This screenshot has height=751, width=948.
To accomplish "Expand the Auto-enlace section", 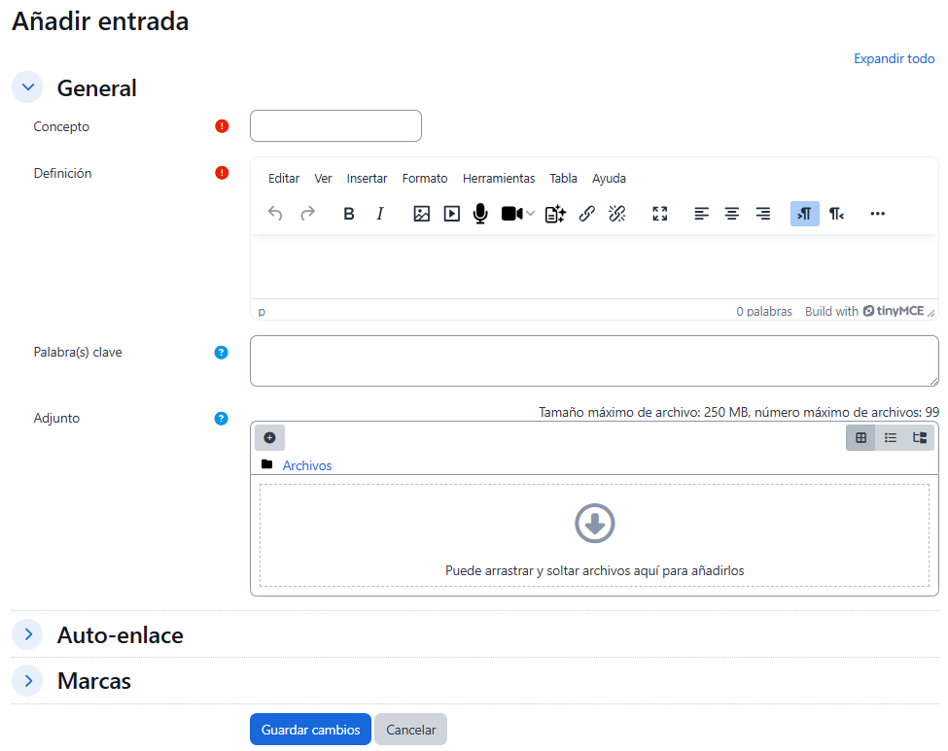I will pos(27,634).
